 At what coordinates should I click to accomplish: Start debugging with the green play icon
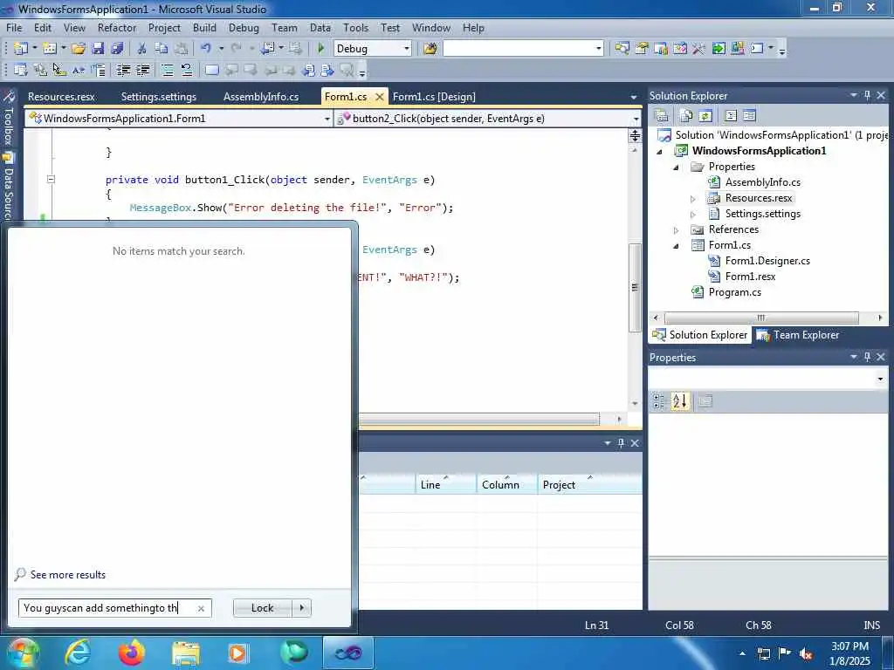(x=320, y=49)
